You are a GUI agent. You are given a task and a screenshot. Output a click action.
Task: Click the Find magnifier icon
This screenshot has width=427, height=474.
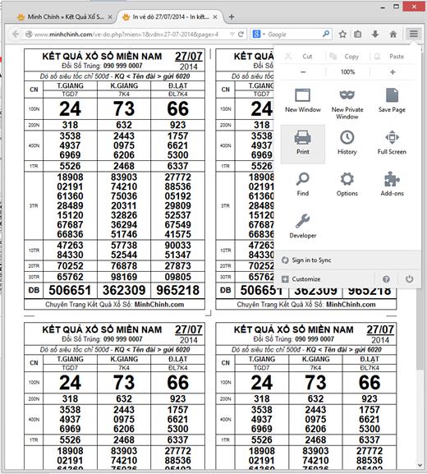pyautogui.click(x=302, y=179)
